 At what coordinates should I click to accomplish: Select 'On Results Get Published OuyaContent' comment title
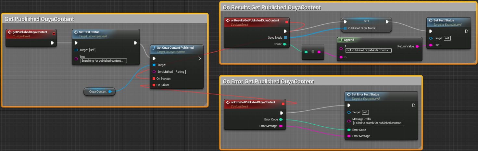click(x=272, y=7)
